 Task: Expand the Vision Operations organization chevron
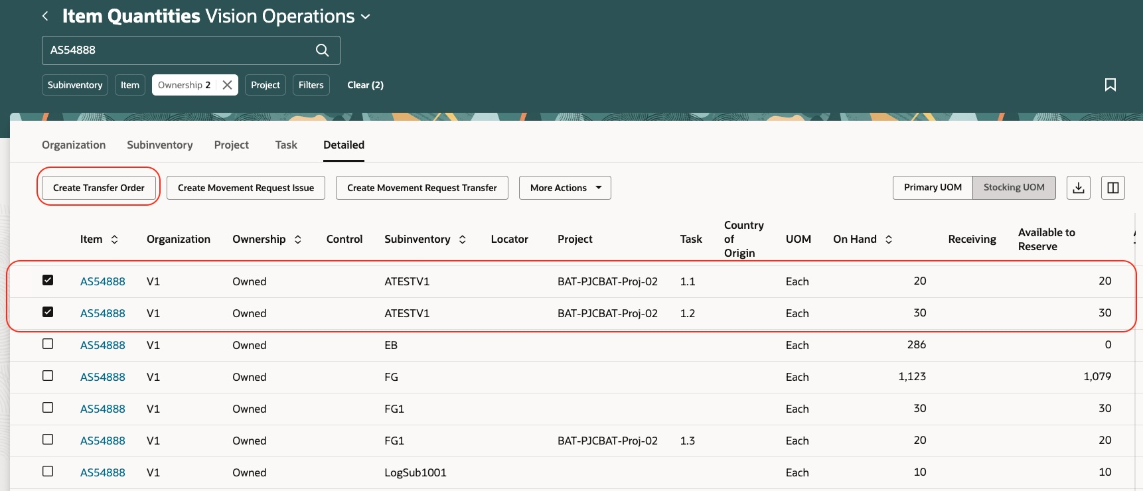366,17
